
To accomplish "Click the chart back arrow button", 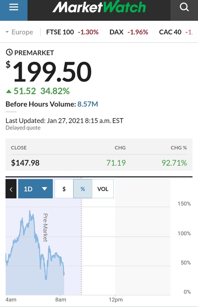I will pos(11,189).
